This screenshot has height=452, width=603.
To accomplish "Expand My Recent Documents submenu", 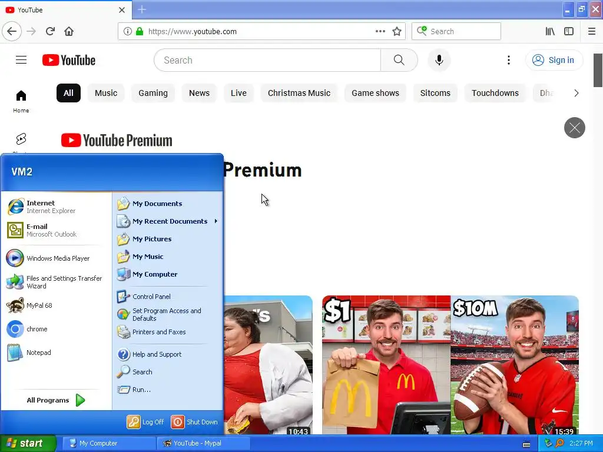I will tap(168, 221).
